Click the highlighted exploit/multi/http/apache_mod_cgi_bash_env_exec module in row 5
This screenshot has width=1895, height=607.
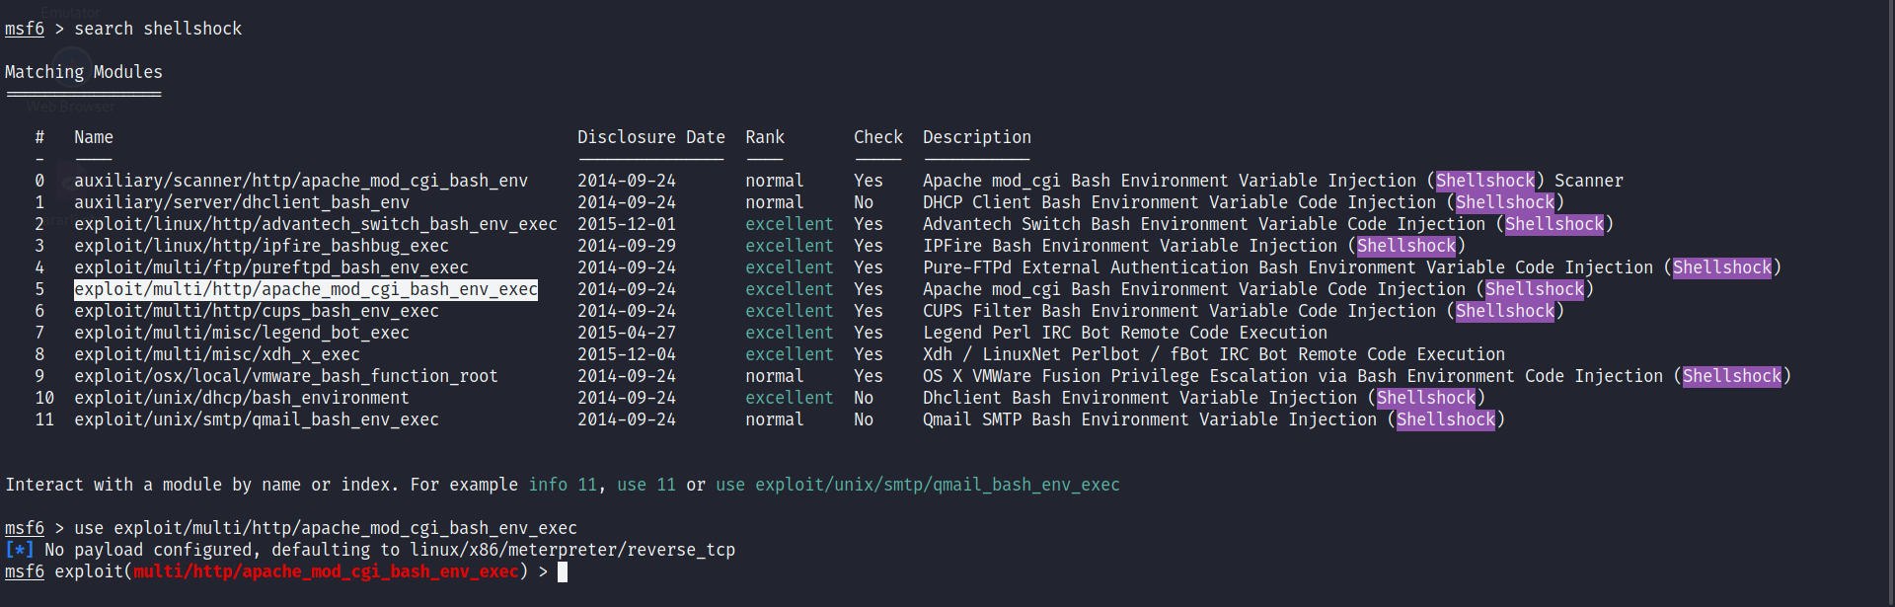[x=305, y=289]
